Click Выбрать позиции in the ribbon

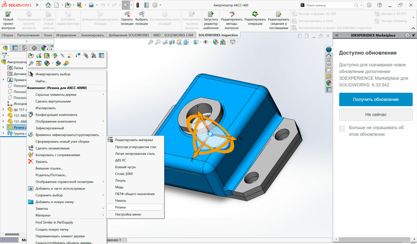tap(141, 19)
